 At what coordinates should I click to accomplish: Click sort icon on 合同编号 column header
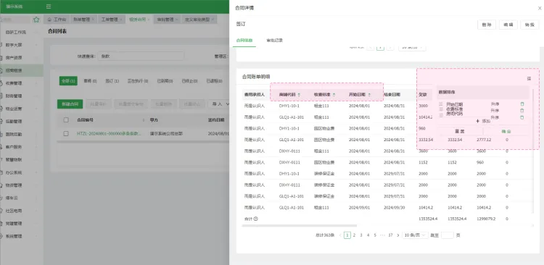coord(144,120)
